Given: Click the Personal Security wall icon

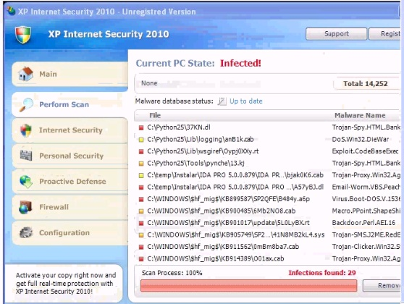Looking at the screenshot, I should point(26,156).
